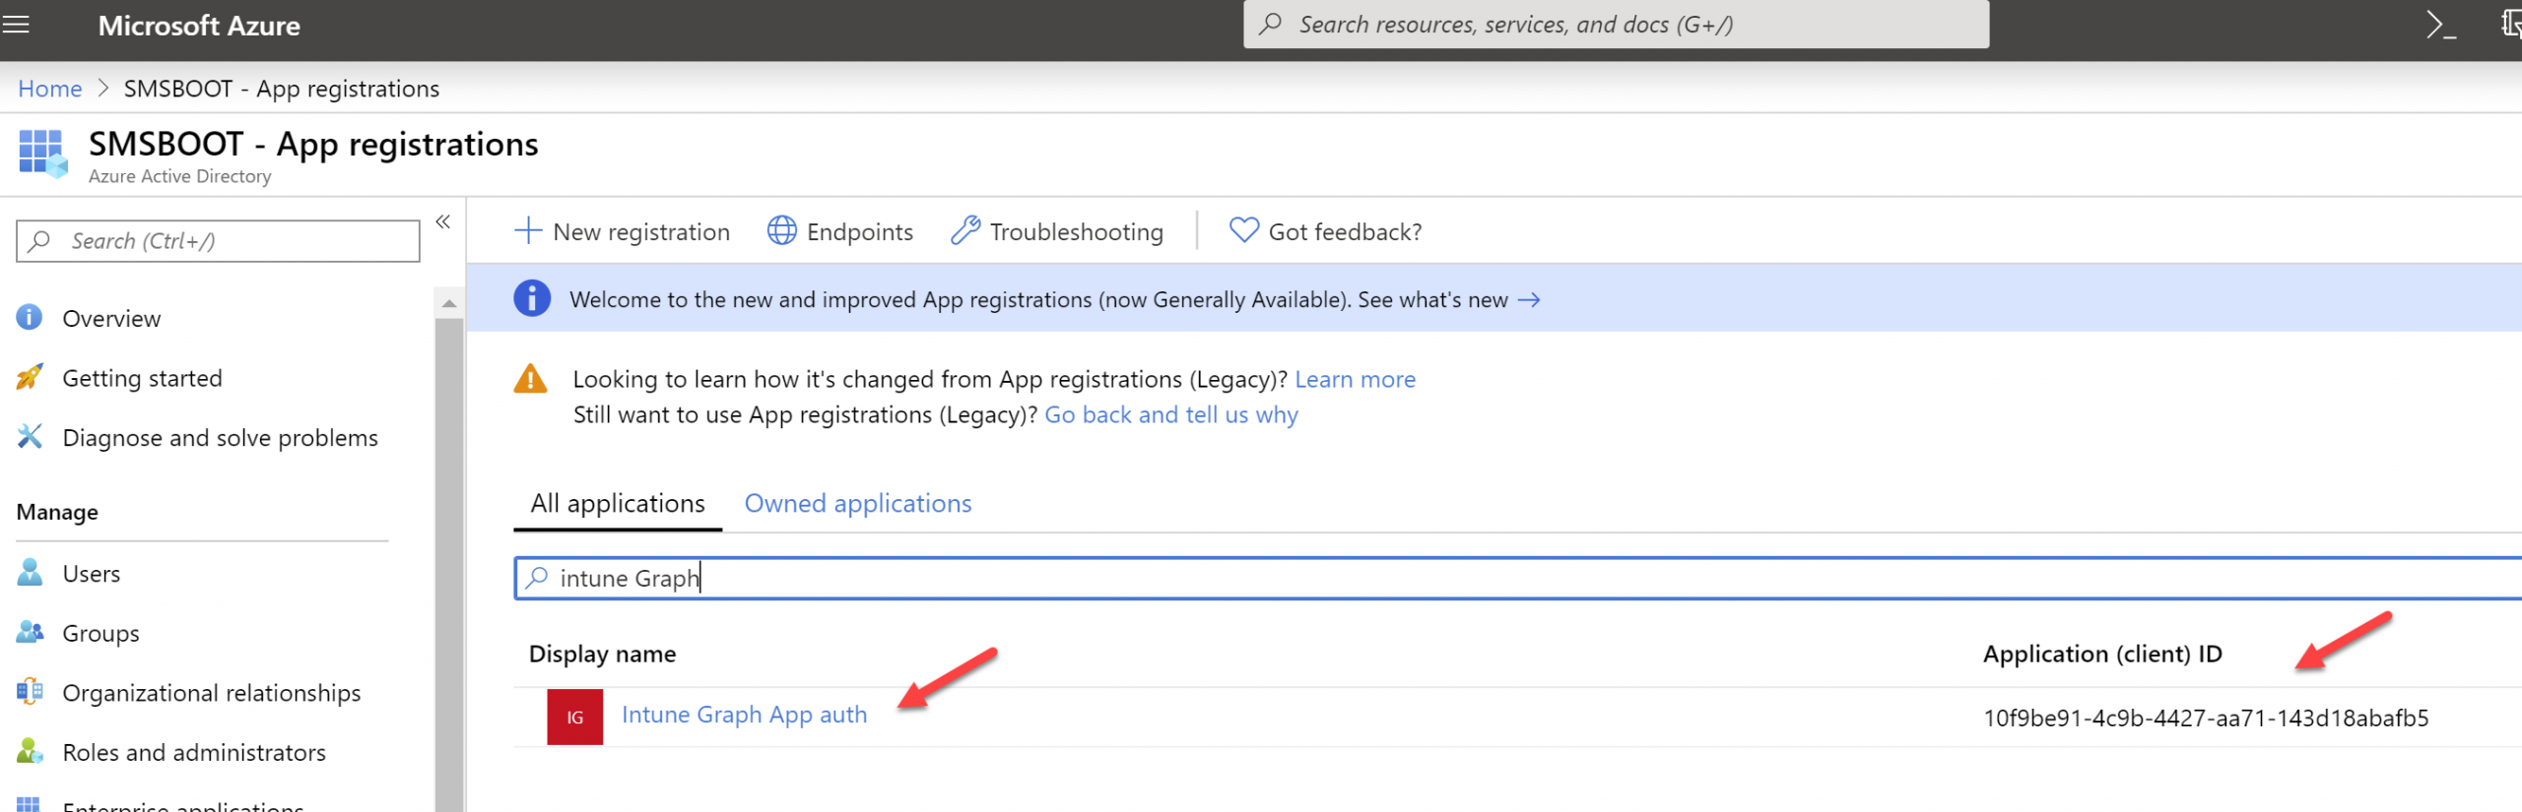The image size is (2522, 812).
Task: Launch Cloud Shell from top bar
Action: coord(2439,25)
